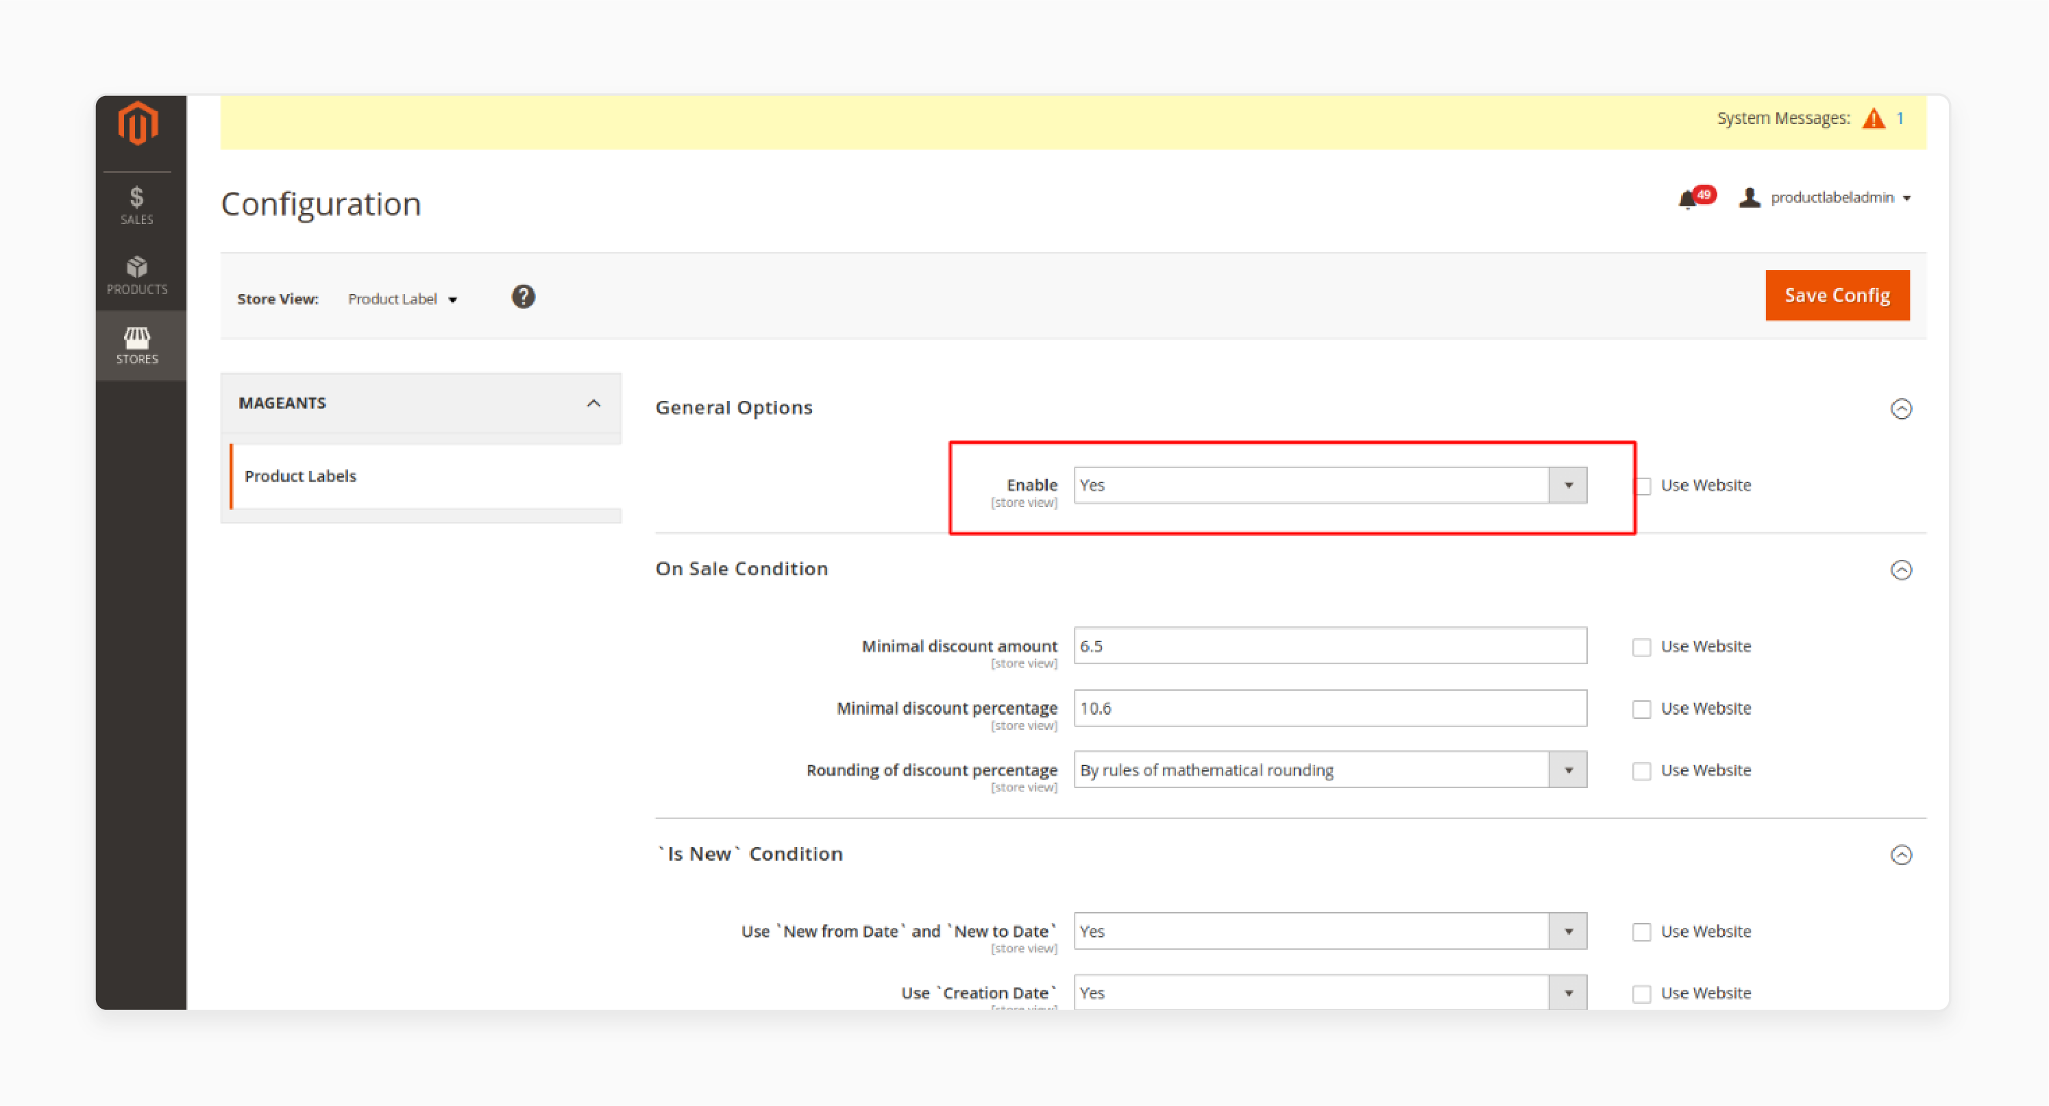Screen dimensions: 2049x1106
Task: Collapse the MAGEANTS section
Action: coord(420,403)
